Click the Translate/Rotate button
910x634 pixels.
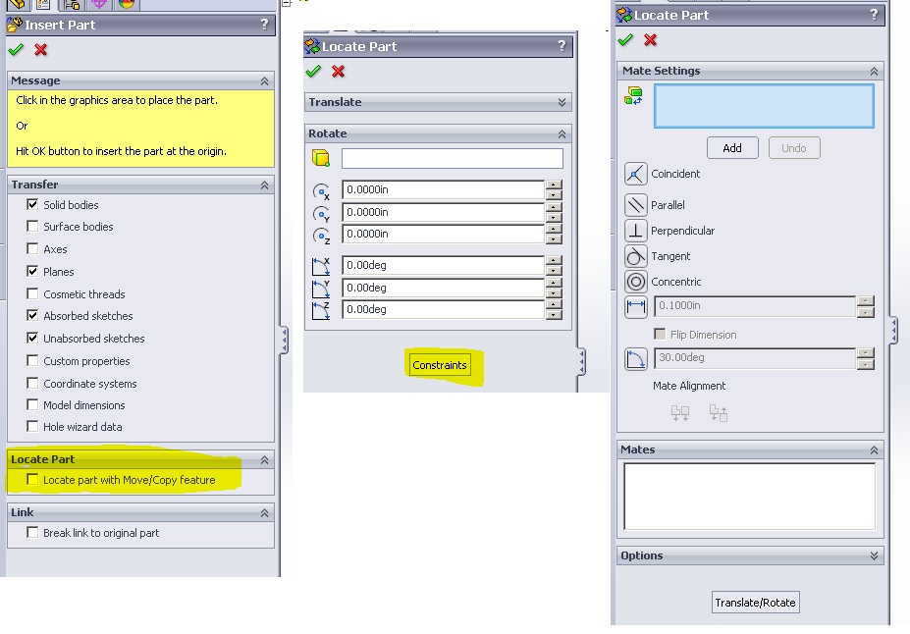pos(755,602)
